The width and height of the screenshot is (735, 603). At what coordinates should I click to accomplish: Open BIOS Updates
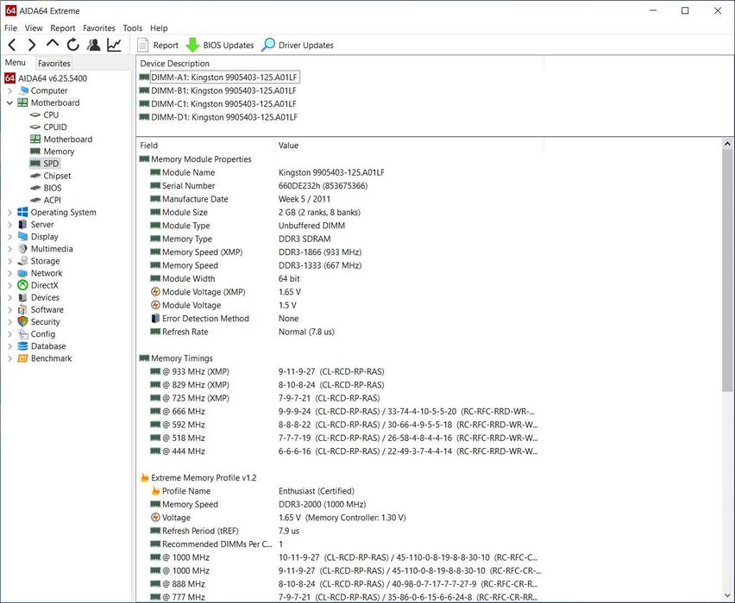(x=220, y=46)
